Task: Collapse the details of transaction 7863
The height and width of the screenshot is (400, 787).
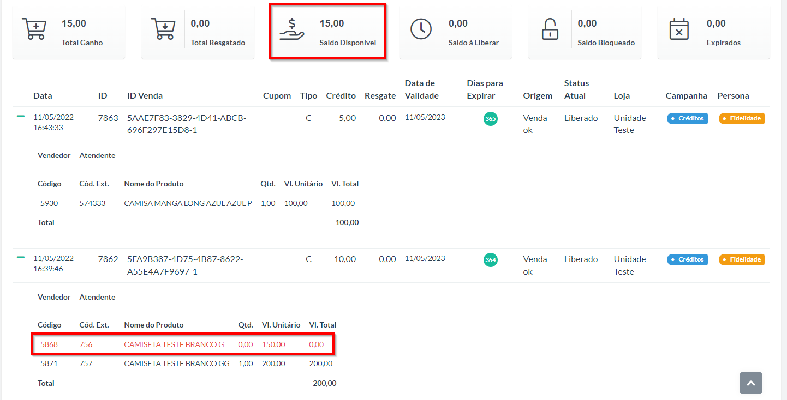Action: 21,116
